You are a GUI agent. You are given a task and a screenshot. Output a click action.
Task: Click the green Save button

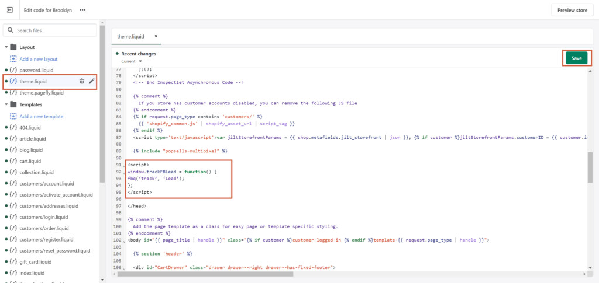(x=576, y=58)
